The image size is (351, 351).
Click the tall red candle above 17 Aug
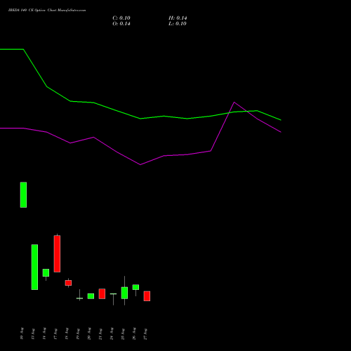57,253
